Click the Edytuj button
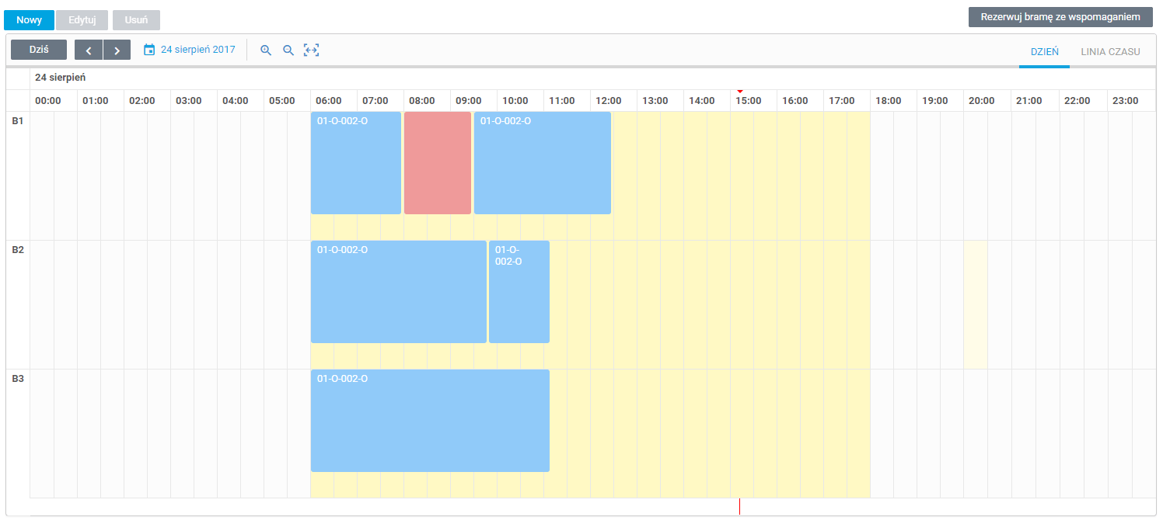This screenshot has height=524, width=1163. [82, 20]
